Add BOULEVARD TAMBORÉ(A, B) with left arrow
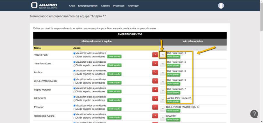Viewport: 263px width, 123px height. [163, 109]
